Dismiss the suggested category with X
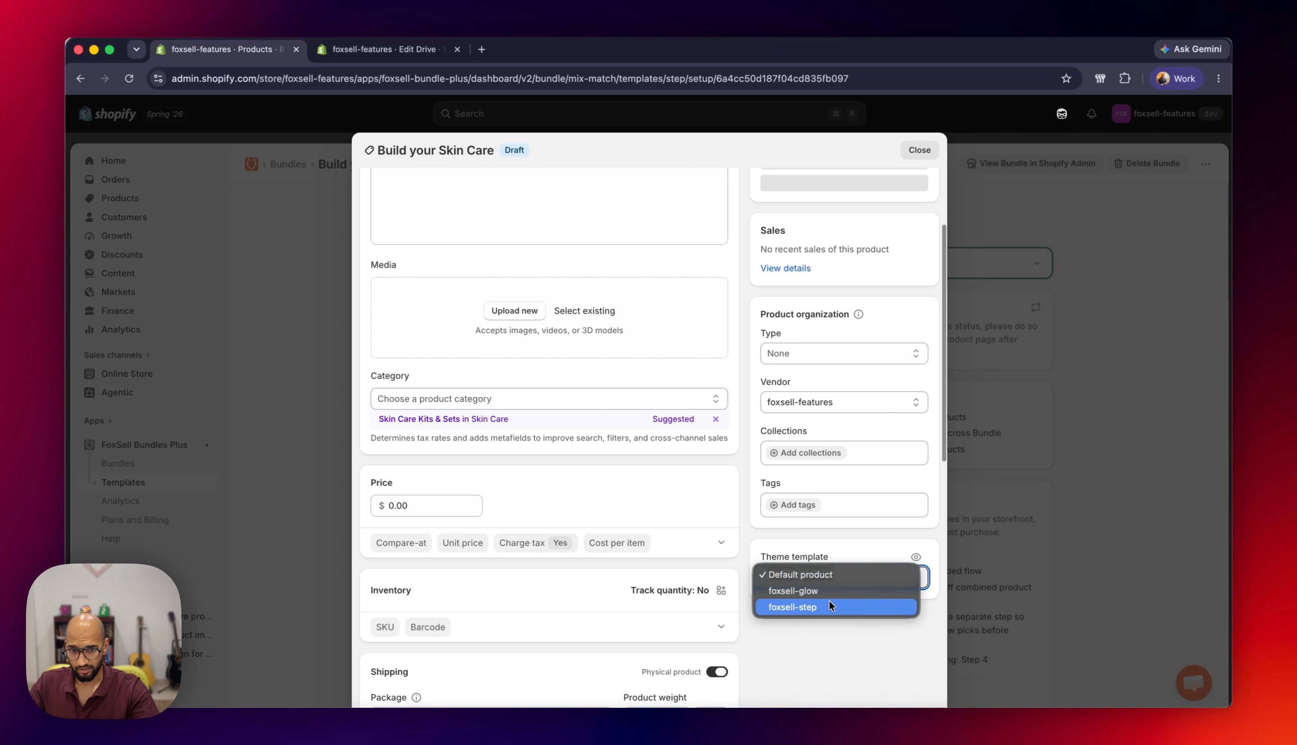This screenshot has height=745, width=1297. [x=716, y=419]
